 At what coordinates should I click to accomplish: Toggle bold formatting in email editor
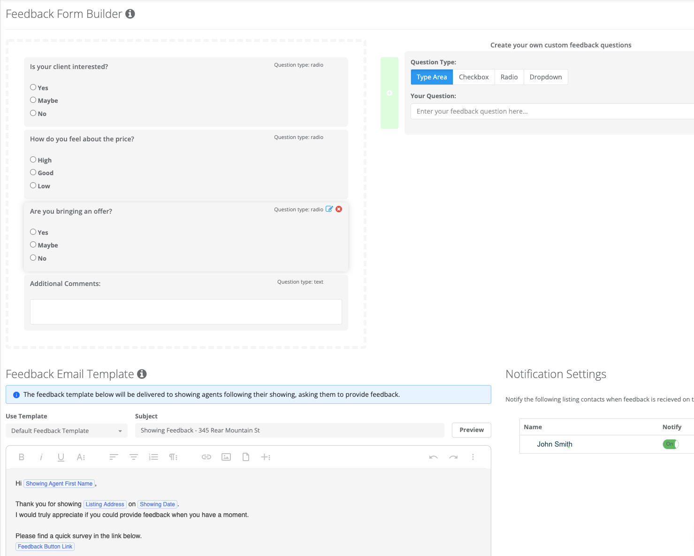click(22, 457)
